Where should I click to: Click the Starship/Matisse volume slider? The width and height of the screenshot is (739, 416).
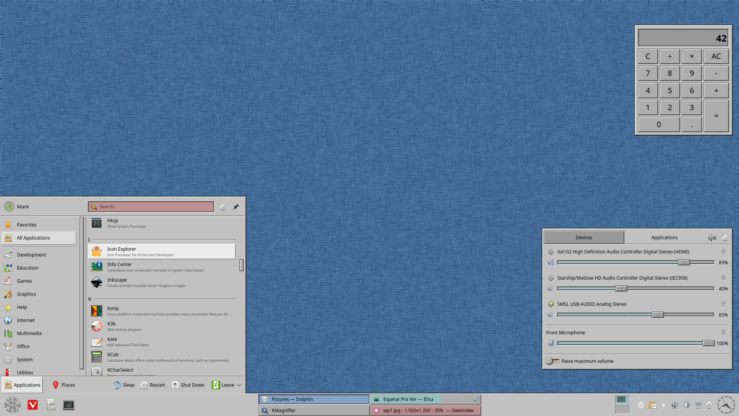pyautogui.click(x=635, y=289)
